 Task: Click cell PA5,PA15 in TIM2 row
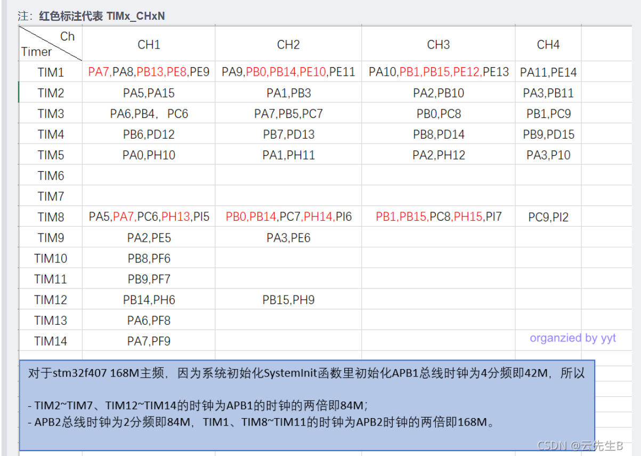point(149,93)
